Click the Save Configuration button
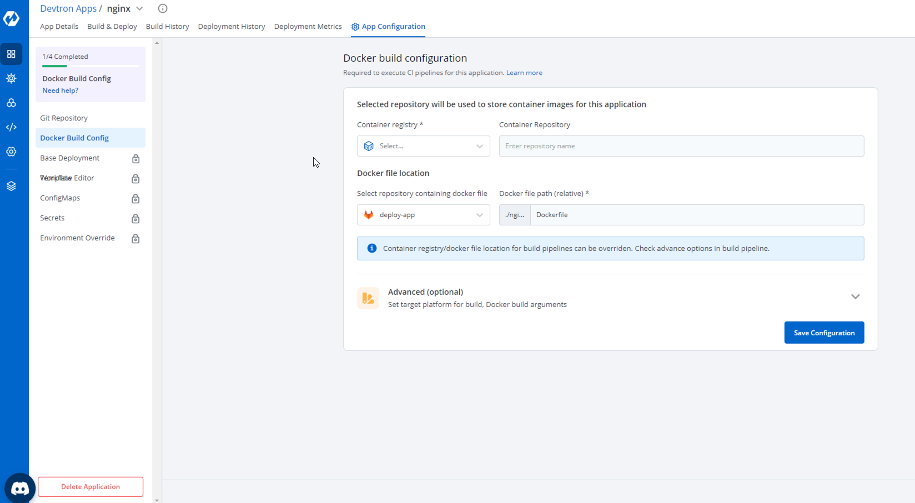Viewport: 915px width, 503px height. point(824,333)
